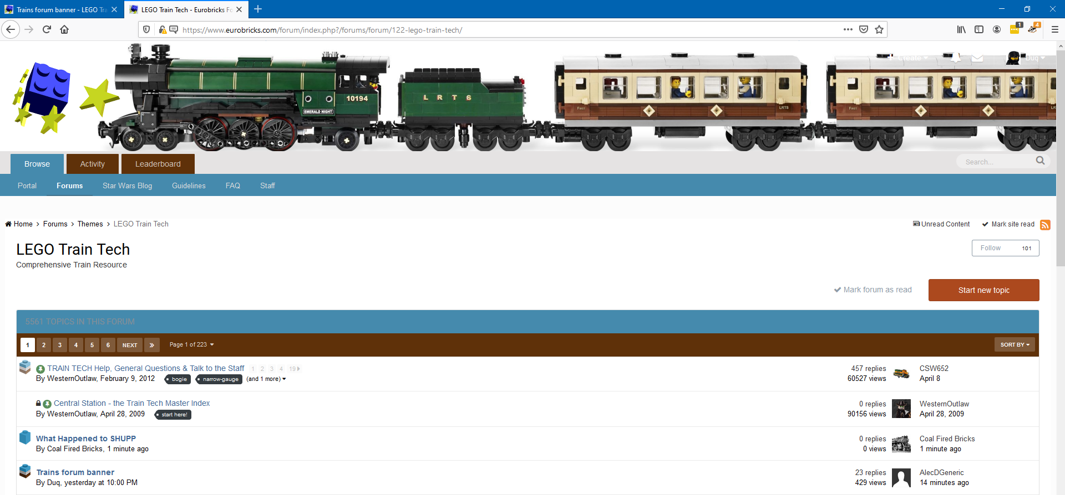Open the Firefox hamburger menu
The image size is (1065, 495).
pos(1054,29)
